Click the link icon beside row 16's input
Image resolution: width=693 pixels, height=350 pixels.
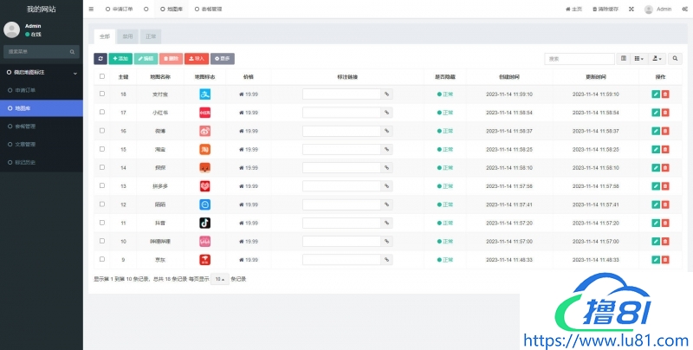(386, 131)
